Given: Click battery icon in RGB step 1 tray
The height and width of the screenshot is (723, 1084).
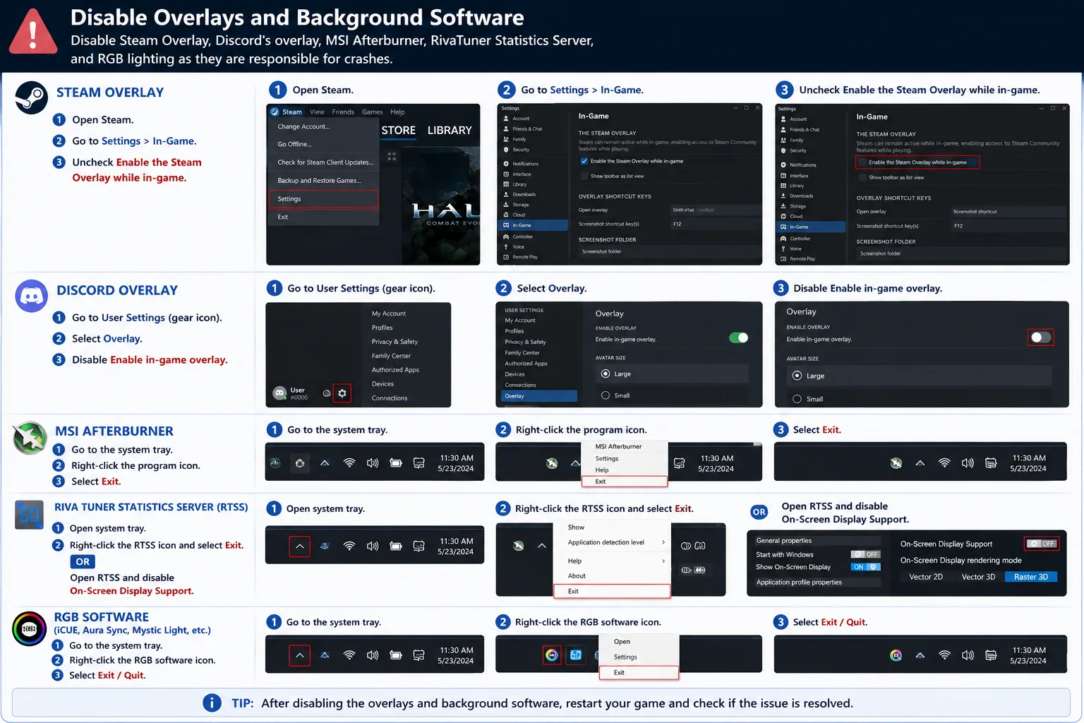Looking at the screenshot, I should (x=396, y=655).
